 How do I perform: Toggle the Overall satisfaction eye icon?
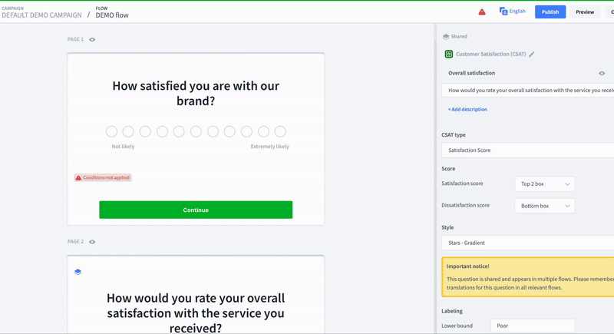click(602, 73)
